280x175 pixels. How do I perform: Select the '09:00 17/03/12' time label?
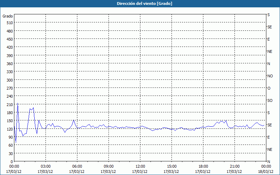click(108, 169)
